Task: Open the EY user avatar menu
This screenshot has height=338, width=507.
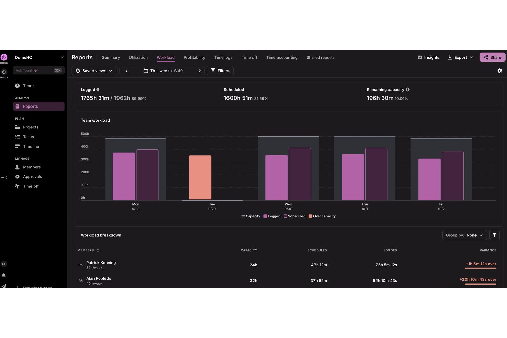Action: click(x=4, y=264)
